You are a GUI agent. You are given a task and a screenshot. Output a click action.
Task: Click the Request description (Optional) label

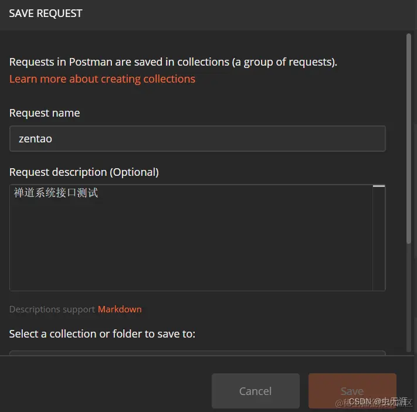84,172
